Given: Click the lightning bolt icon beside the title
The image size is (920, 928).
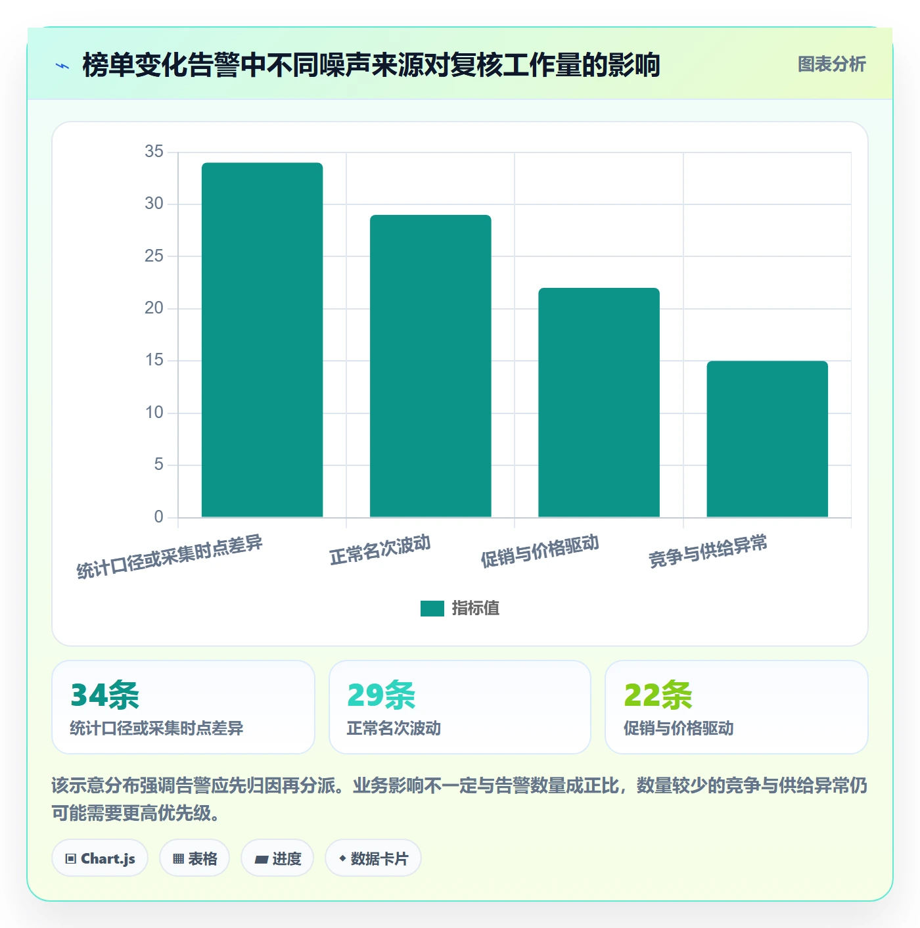Looking at the screenshot, I should click(62, 66).
